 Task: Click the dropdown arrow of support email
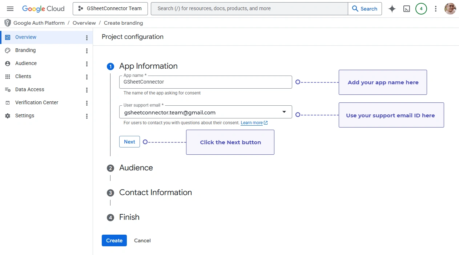[284, 112]
